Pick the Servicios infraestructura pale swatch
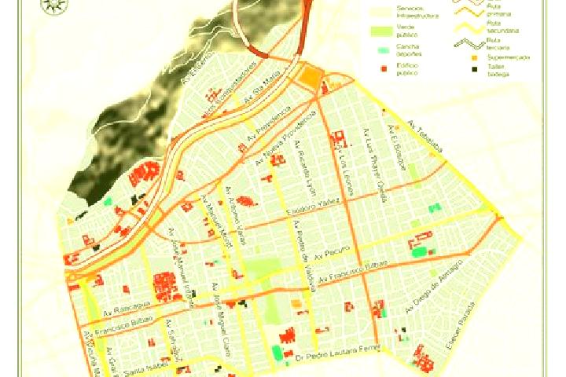The height and width of the screenshot is (377, 566). tap(381, 13)
